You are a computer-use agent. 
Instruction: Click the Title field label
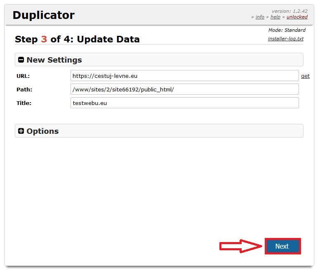point(24,103)
